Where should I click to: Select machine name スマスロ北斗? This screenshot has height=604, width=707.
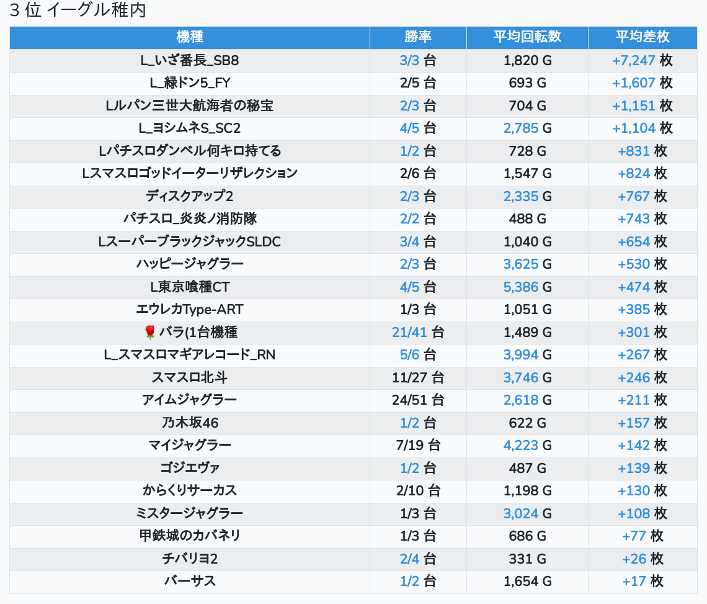[x=190, y=377]
